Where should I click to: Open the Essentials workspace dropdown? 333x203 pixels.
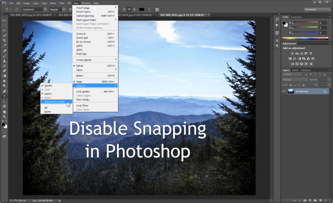(317, 9)
